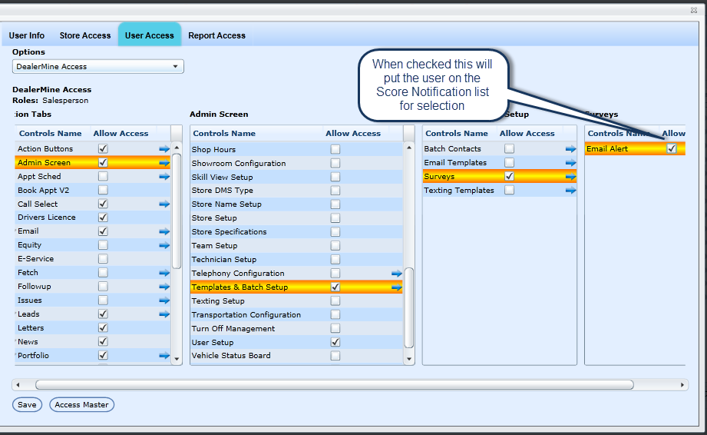
Task: Click the blue arrow next to Portfolio
Action: coord(164,356)
